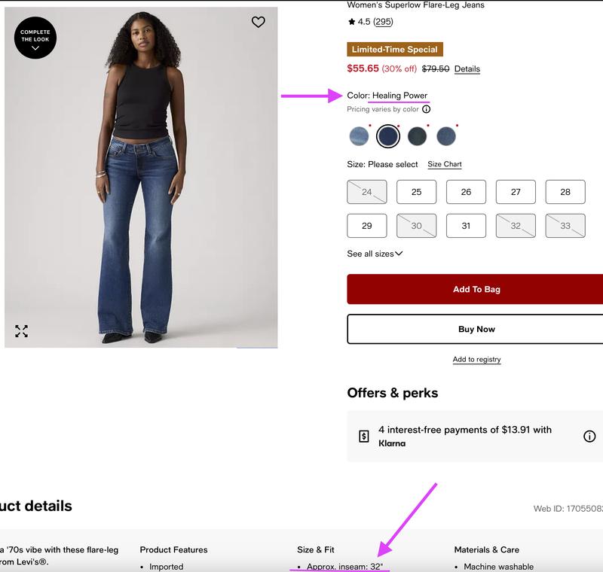This screenshot has width=603, height=572.
Task: Click the star rating icon
Action: (x=351, y=22)
